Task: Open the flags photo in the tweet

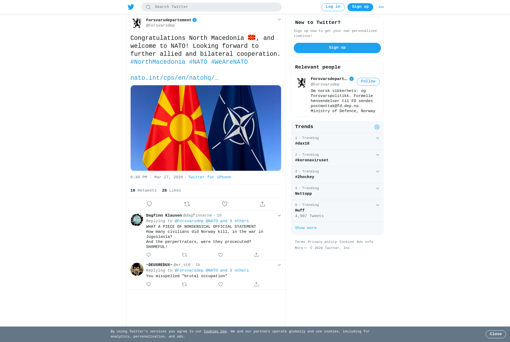Action: [206, 128]
